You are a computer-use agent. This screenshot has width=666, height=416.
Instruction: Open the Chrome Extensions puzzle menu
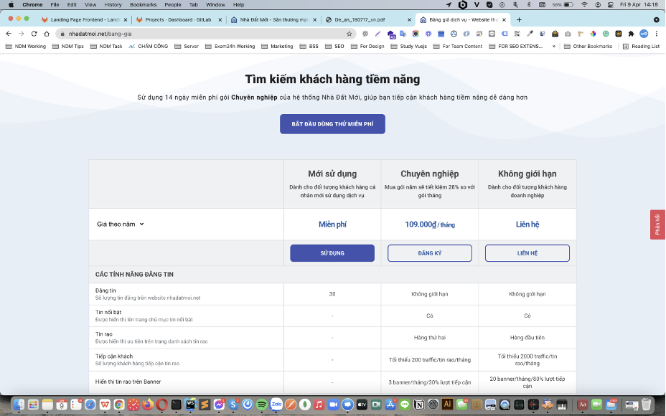631,34
